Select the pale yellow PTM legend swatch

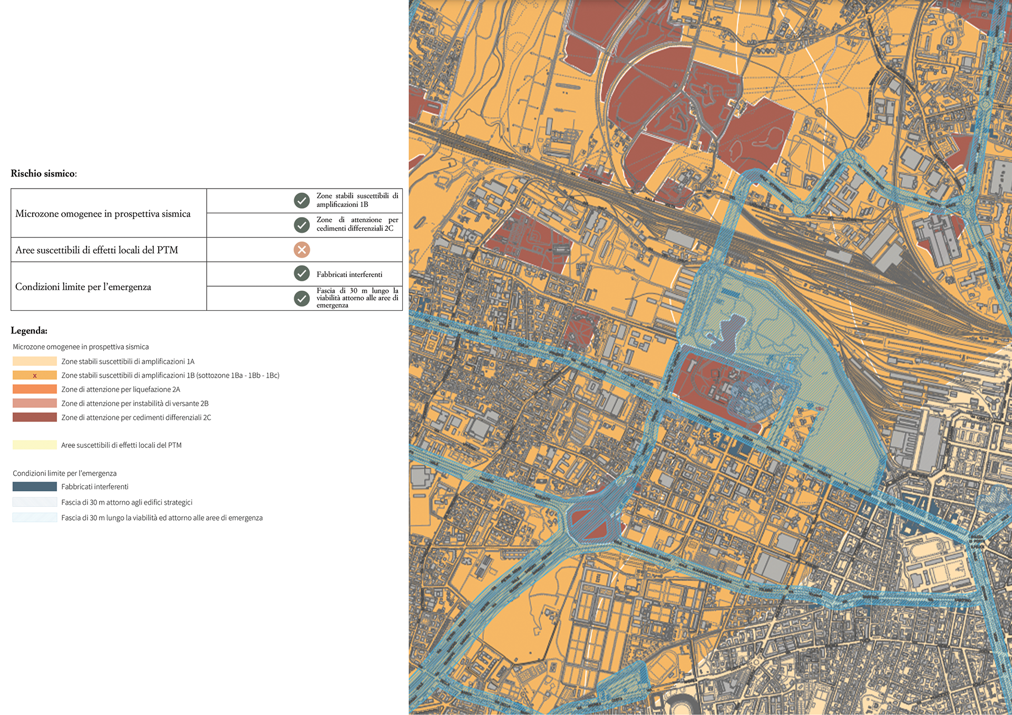coord(35,445)
